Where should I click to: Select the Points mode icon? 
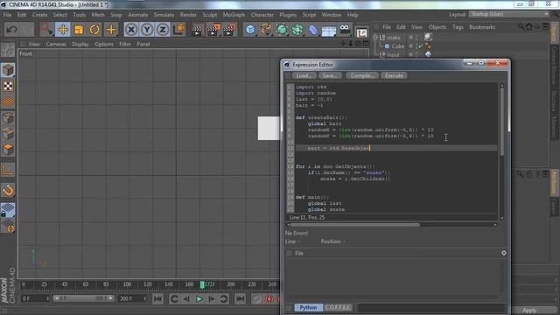tap(8, 118)
